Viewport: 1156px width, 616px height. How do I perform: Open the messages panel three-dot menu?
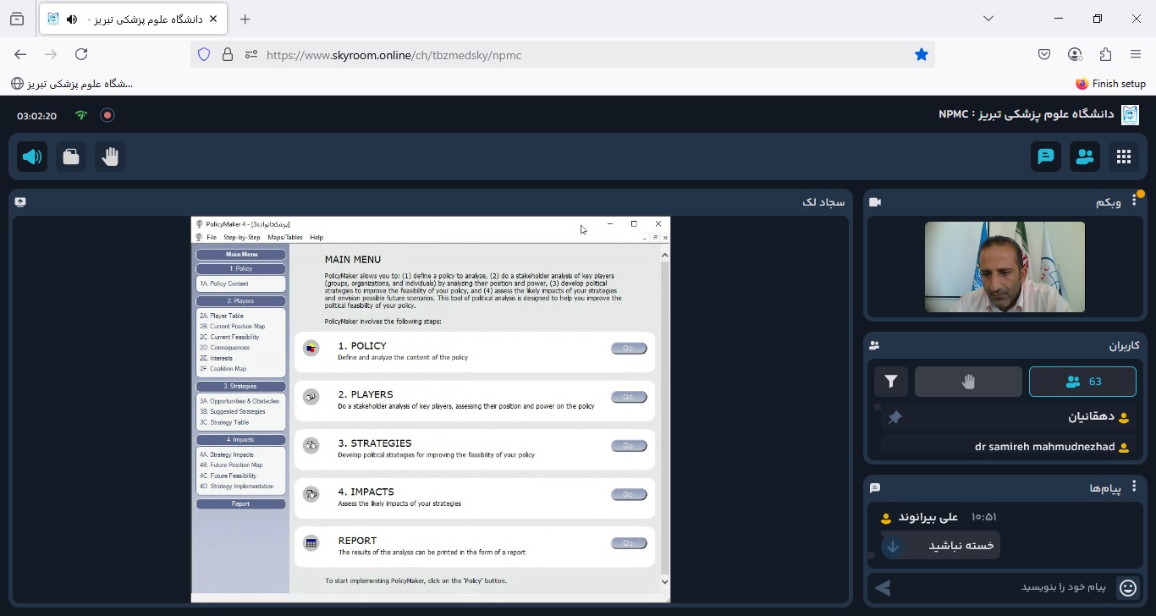click(1134, 488)
